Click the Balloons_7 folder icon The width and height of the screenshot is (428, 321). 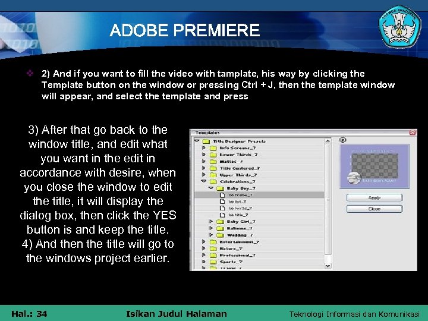tap(220, 228)
